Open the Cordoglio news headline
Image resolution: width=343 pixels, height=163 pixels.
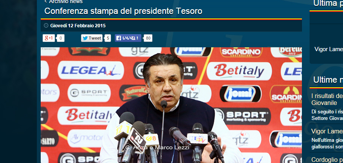[327, 160]
